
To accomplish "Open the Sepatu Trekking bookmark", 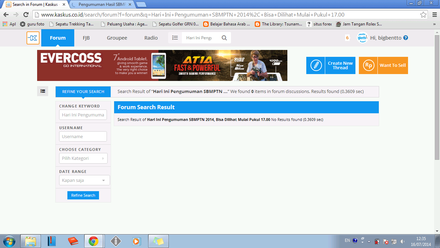I will pos(71,24).
